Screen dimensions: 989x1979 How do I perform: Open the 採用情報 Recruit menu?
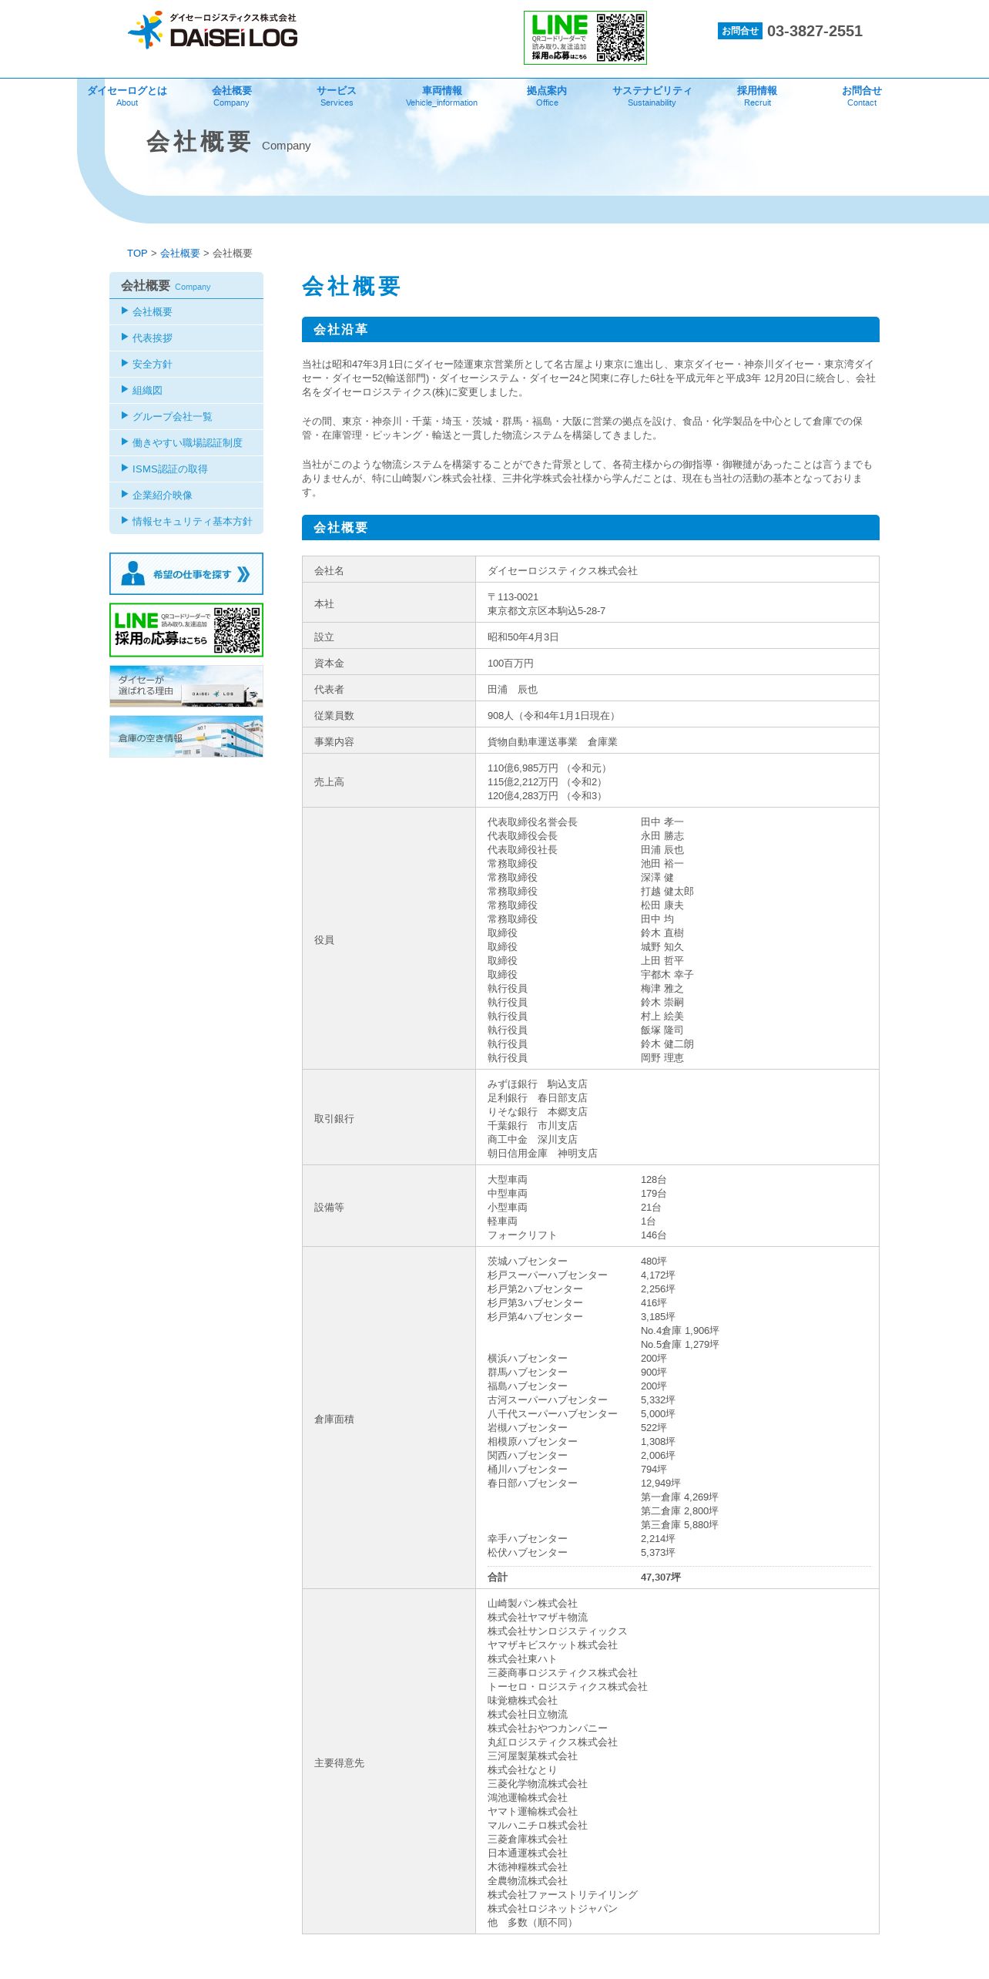[757, 96]
